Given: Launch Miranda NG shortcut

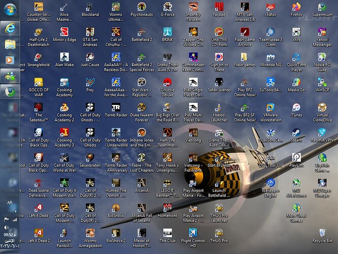Looking at the screenshot, I should tap(271, 60).
